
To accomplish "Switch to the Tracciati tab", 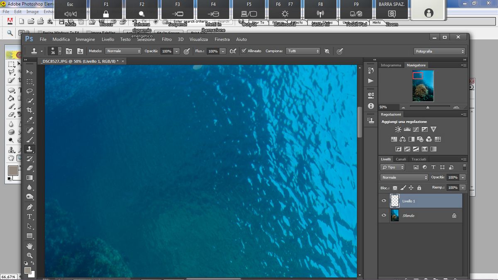I will pyautogui.click(x=419, y=159).
